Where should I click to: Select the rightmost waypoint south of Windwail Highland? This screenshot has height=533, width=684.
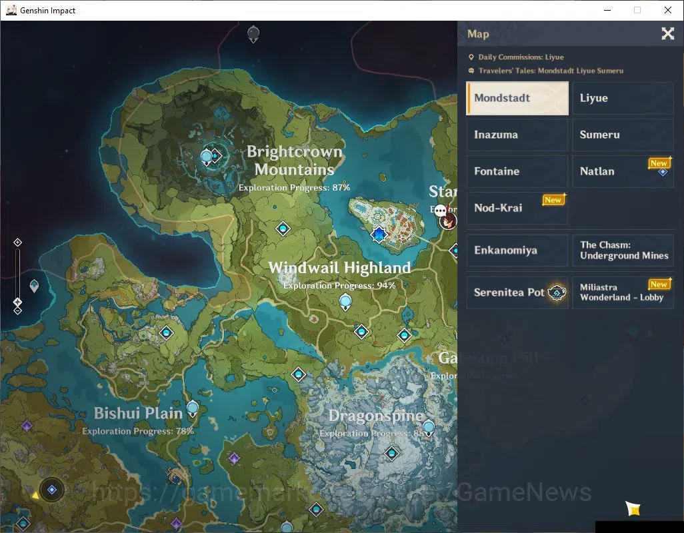(405, 335)
